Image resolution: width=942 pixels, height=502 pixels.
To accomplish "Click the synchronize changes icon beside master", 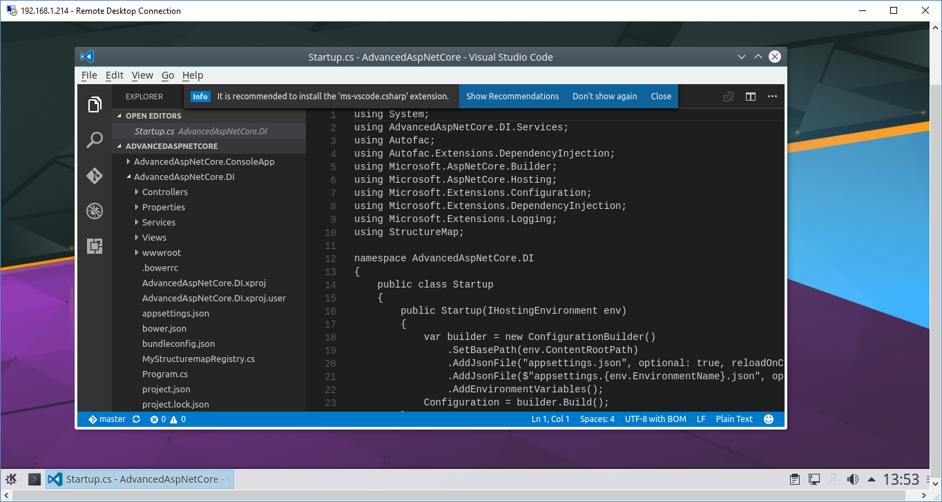I will (135, 419).
